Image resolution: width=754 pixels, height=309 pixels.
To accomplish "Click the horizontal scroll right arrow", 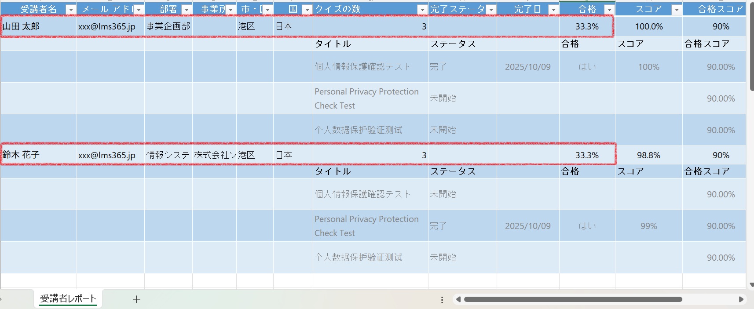I will tap(741, 299).
